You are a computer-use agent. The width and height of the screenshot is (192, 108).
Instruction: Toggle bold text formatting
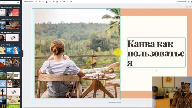[x=50, y=1]
